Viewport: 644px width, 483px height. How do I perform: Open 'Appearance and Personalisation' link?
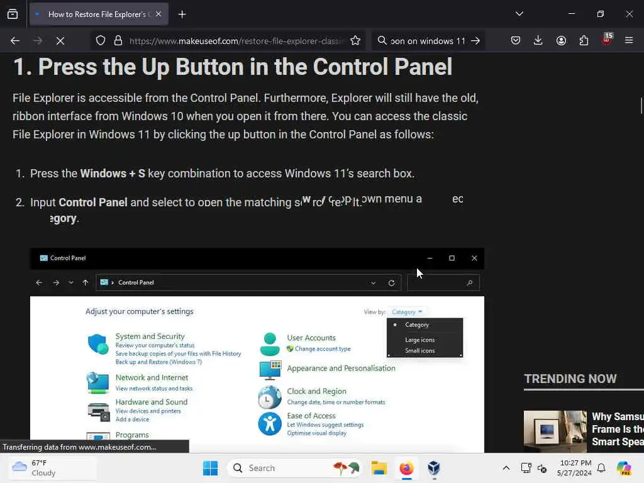click(x=341, y=369)
